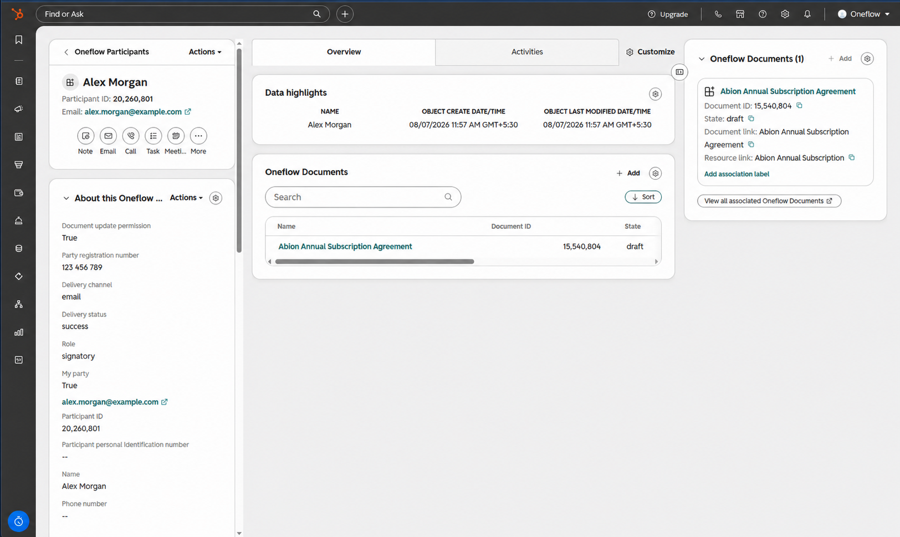Open the HubSpot sprocket logo home

coord(18,14)
